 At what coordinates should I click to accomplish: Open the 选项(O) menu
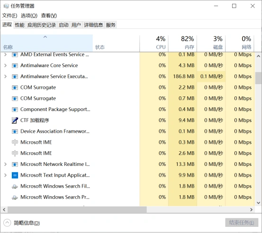pyautogui.click(x=29, y=16)
